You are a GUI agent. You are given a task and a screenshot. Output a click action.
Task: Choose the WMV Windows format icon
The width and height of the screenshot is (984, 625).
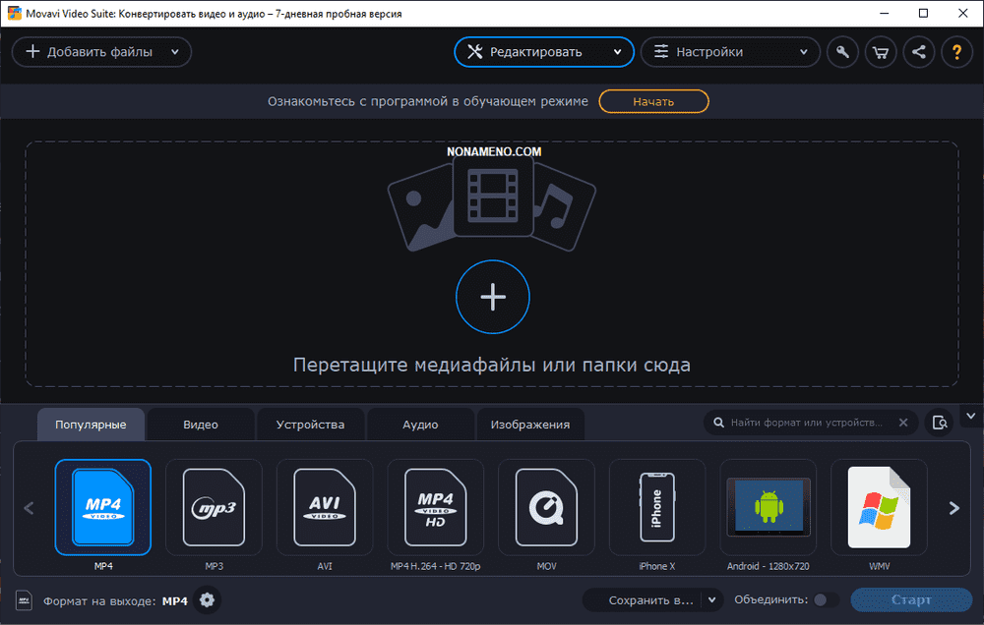point(879,507)
